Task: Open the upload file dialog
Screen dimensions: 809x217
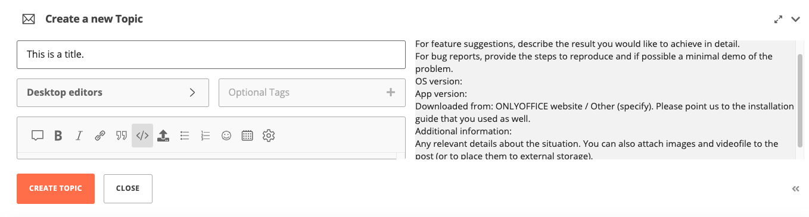Action: (163, 136)
